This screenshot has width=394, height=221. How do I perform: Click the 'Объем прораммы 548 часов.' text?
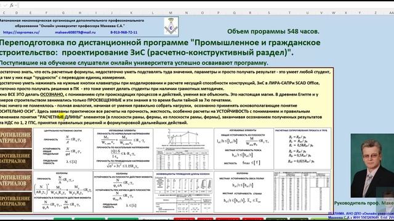pos(273,31)
